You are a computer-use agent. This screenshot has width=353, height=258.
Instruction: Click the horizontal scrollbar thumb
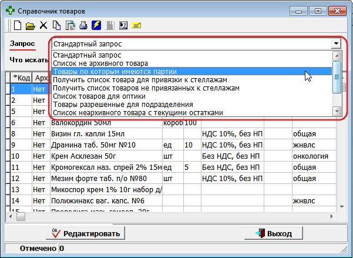21,216
